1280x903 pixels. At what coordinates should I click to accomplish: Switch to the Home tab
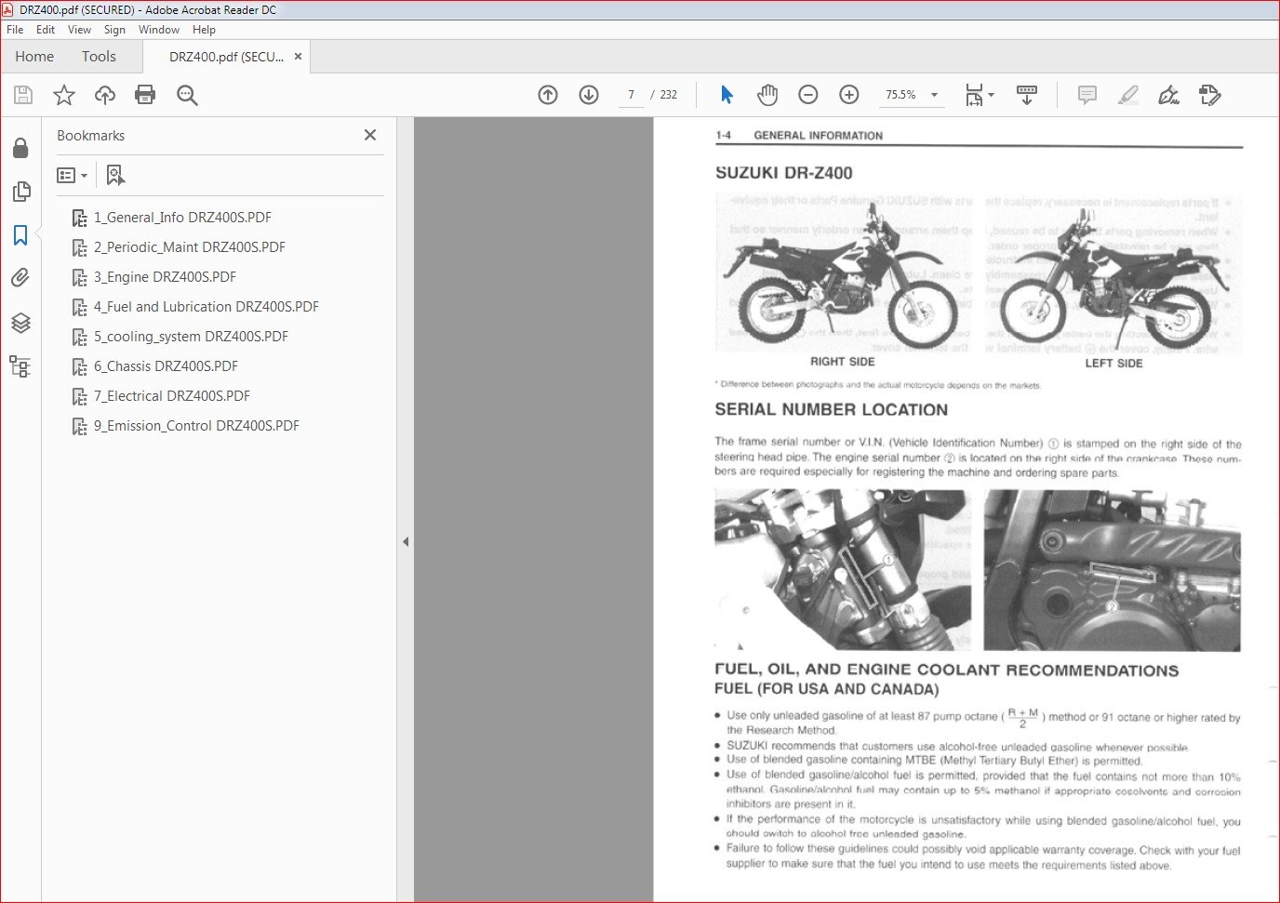(34, 57)
